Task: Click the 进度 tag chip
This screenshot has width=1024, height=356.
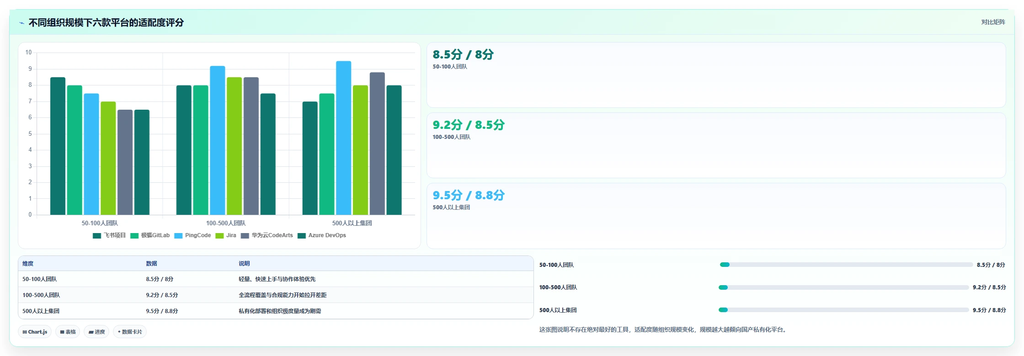Action: point(96,332)
